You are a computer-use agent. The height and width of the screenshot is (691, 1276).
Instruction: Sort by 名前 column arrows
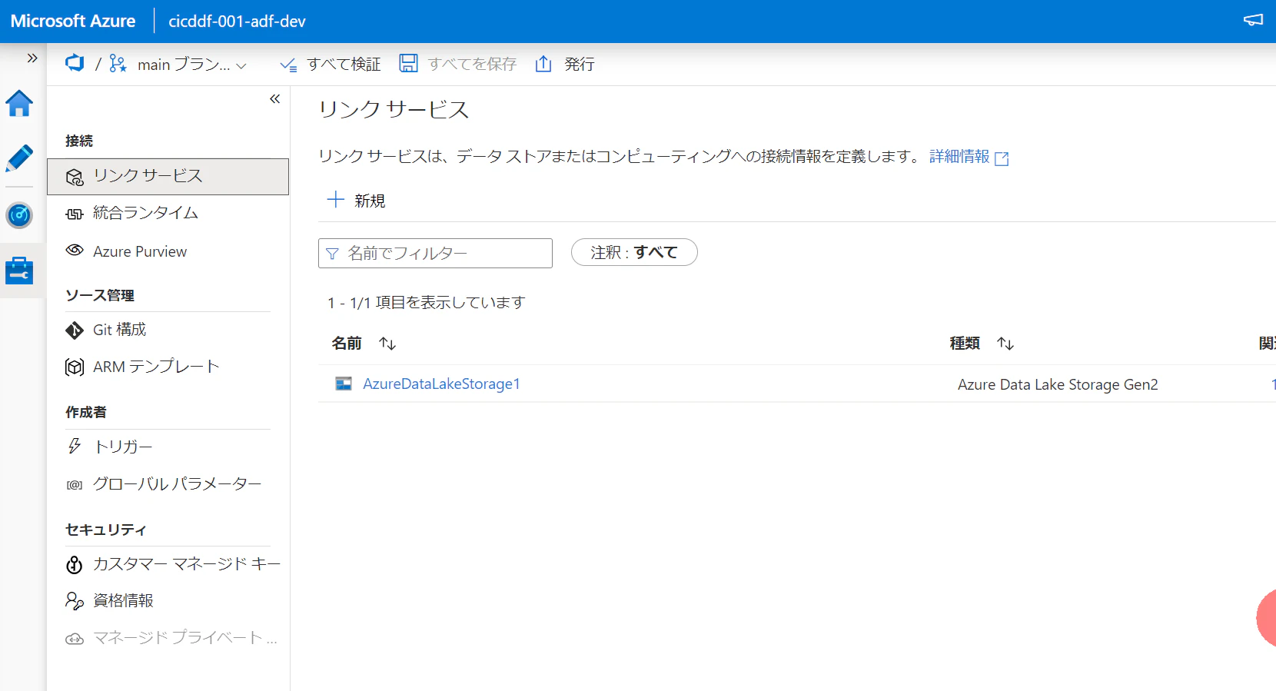click(387, 344)
